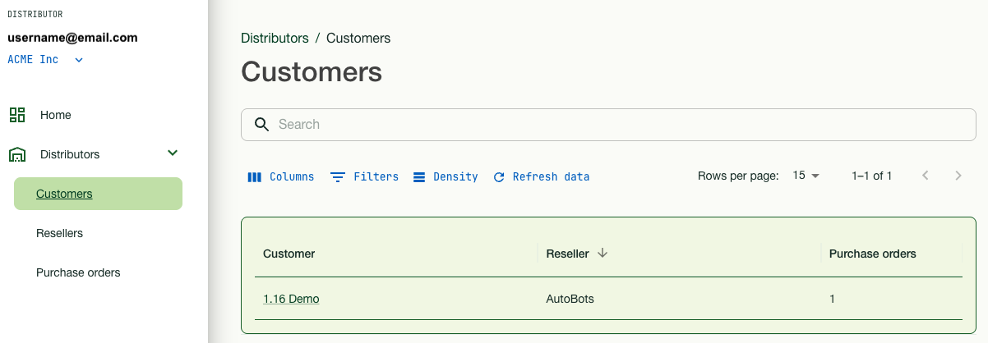The height and width of the screenshot is (343, 988).
Task: Change table Density setting
Action: (x=446, y=176)
